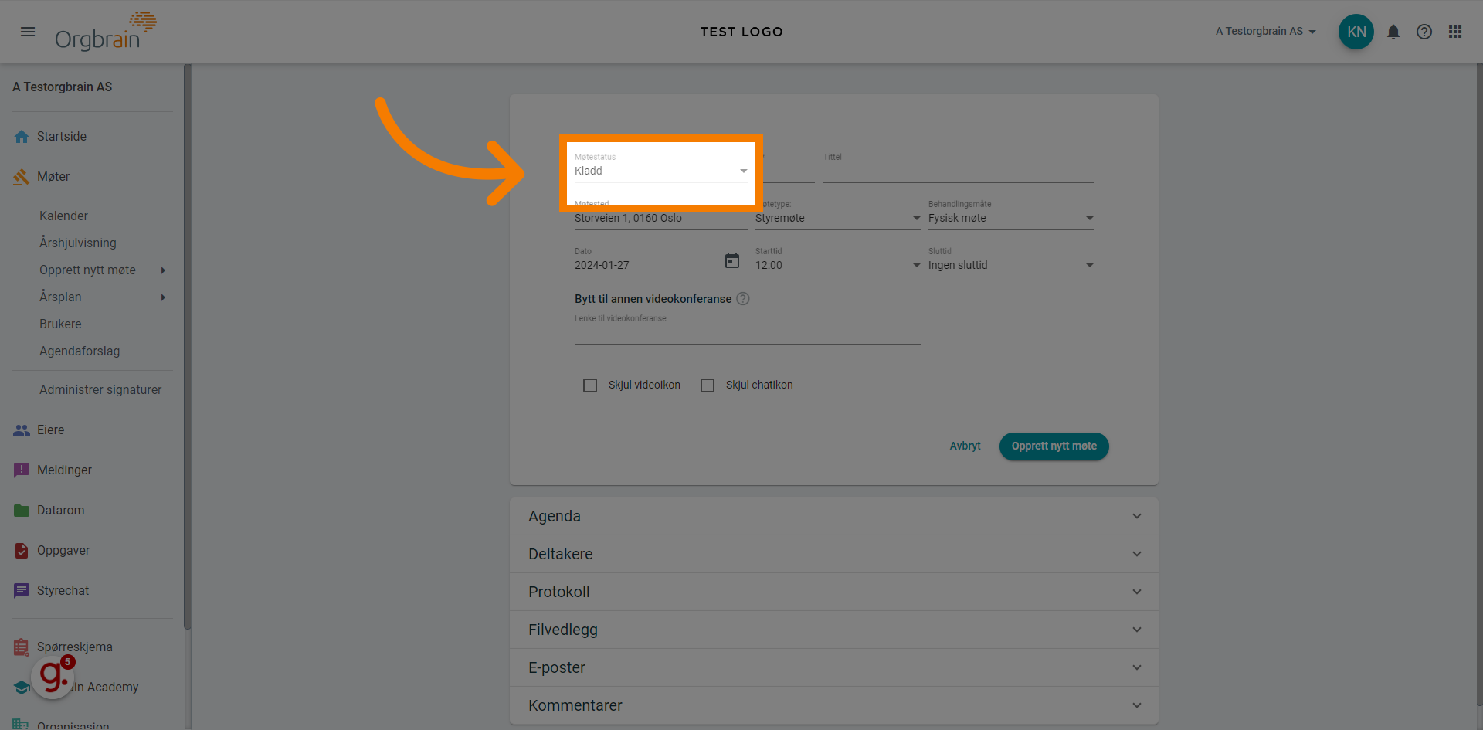Open the hamburger navigation menu

pyautogui.click(x=28, y=32)
